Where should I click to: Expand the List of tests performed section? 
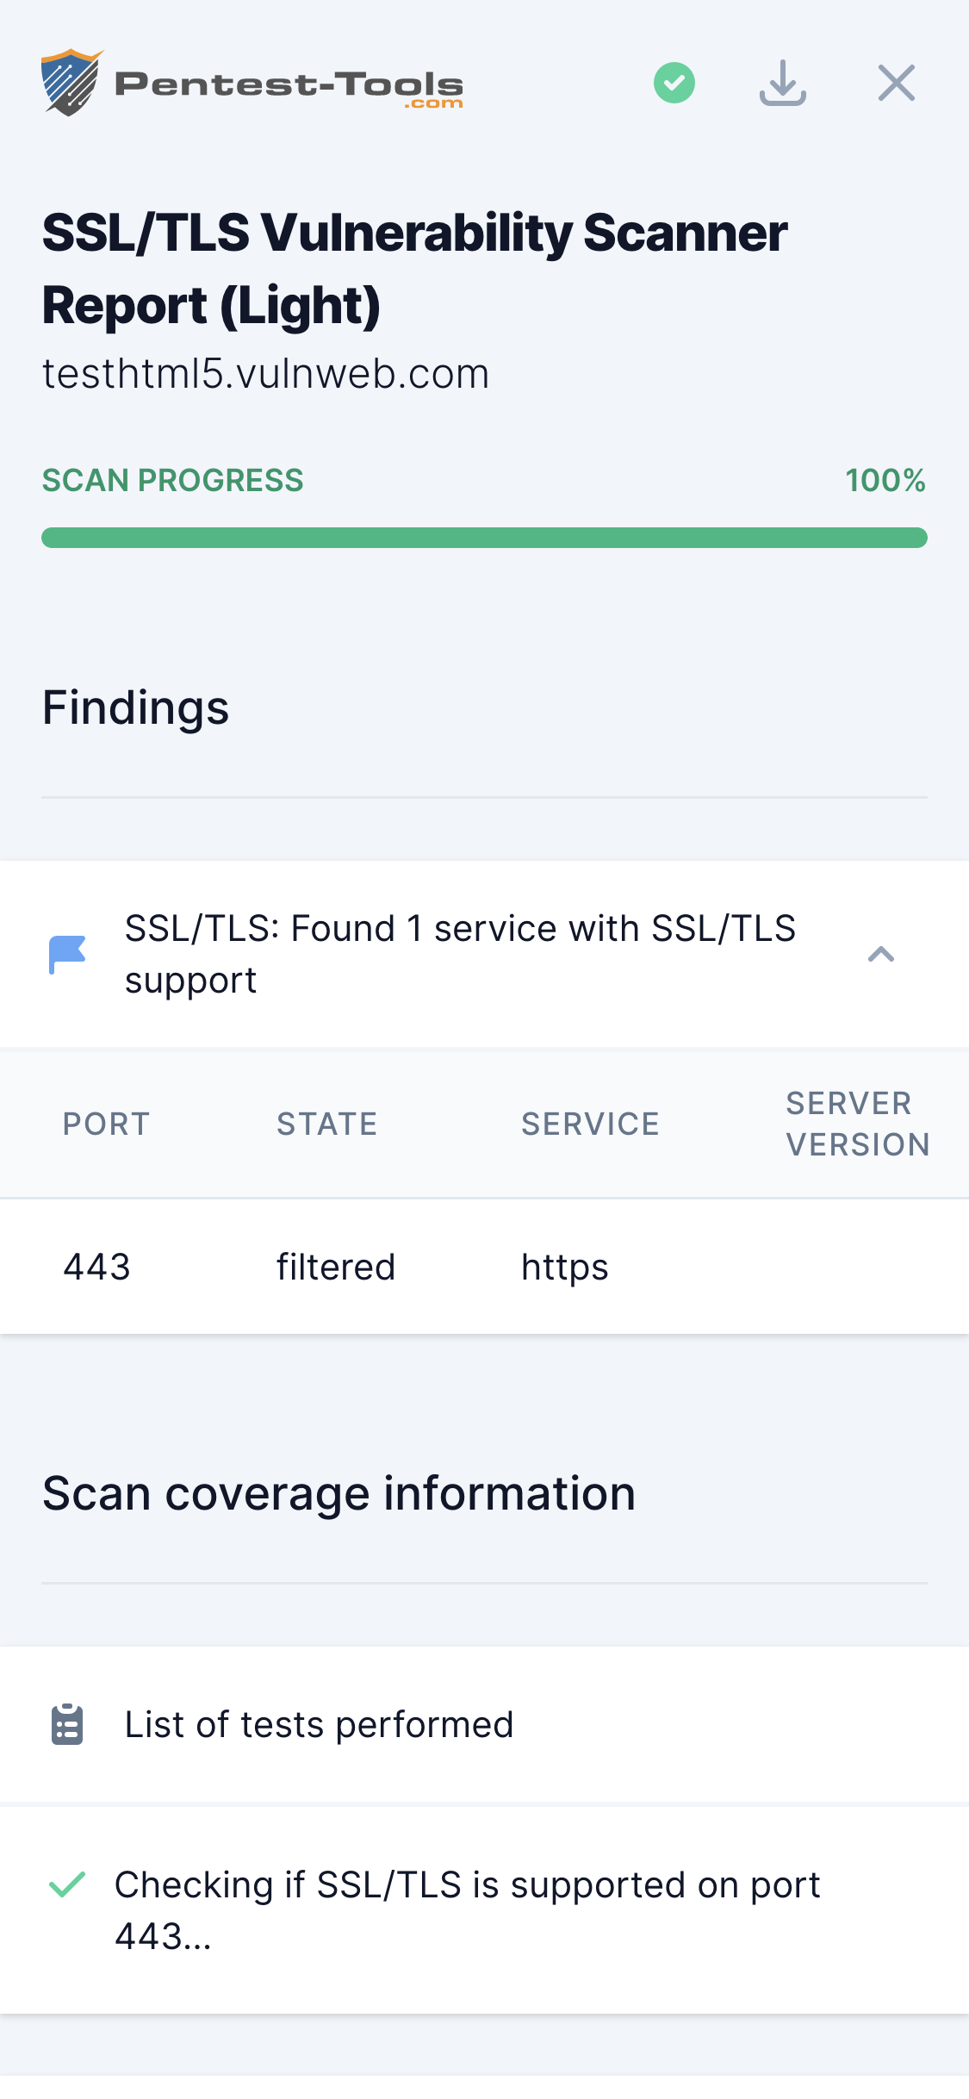[x=319, y=1724]
